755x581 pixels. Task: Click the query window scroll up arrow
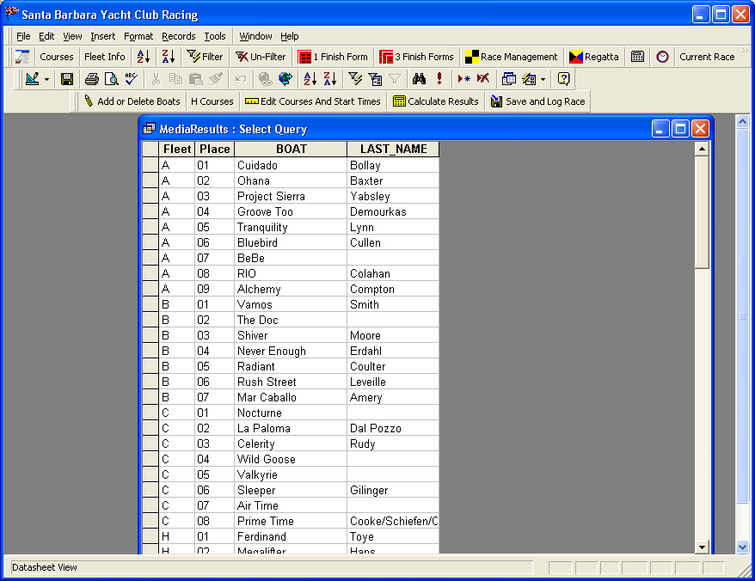pyautogui.click(x=702, y=150)
